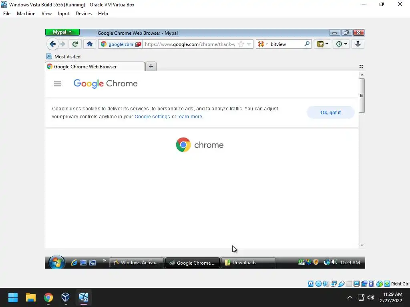Switch to Windows Activation taskbar button
The image size is (410, 307).
point(137,263)
